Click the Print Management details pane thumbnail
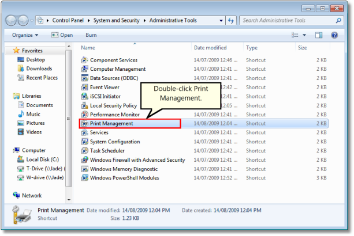Screen dimensions: 354x236 point(22,214)
